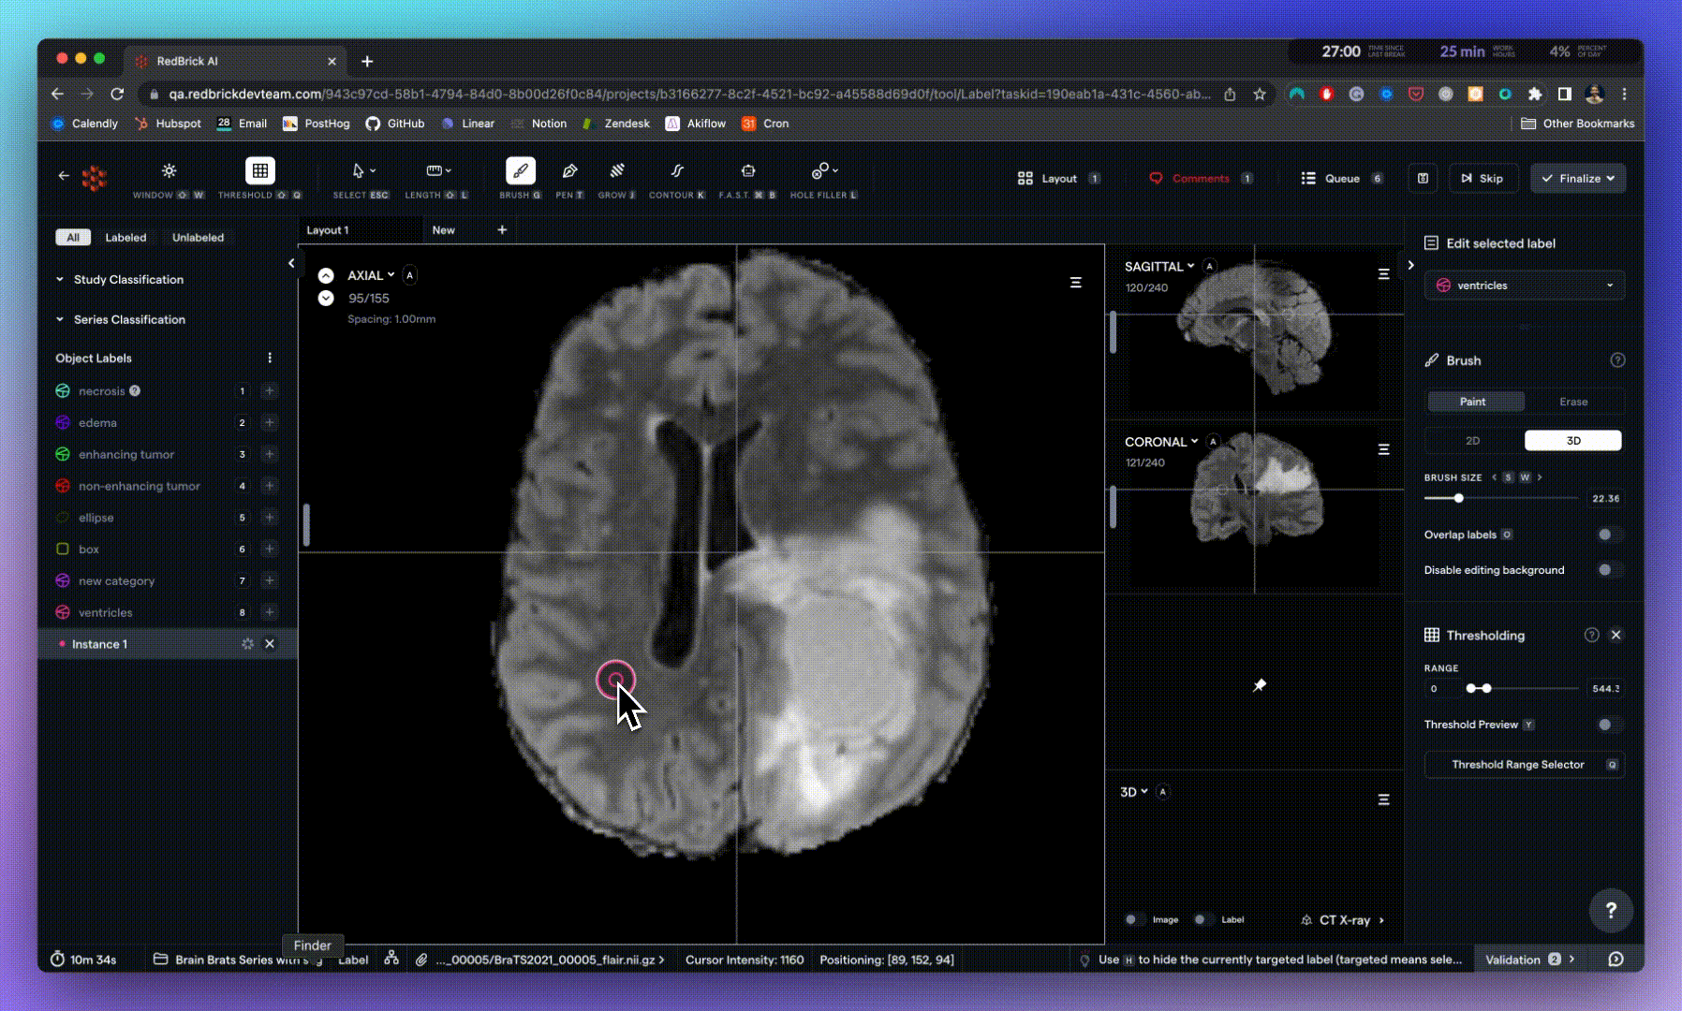Open the SAGITTAL view dropdown
Screen dimensions: 1682x1011
[1159, 267]
